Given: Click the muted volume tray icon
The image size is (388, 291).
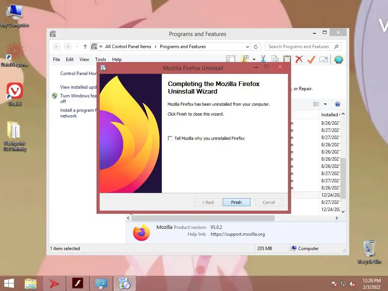Looking at the screenshot, I should [352, 284].
